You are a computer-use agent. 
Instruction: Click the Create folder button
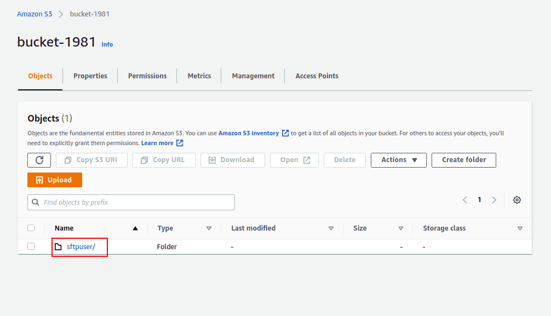(x=464, y=160)
